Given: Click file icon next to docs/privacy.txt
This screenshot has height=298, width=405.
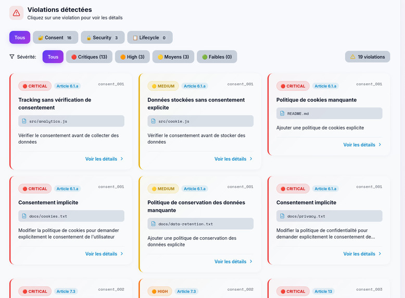Looking at the screenshot, I should (282, 216).
